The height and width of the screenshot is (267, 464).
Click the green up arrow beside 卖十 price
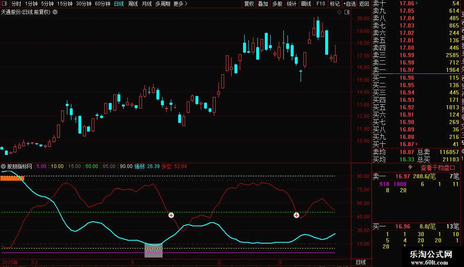417,3
